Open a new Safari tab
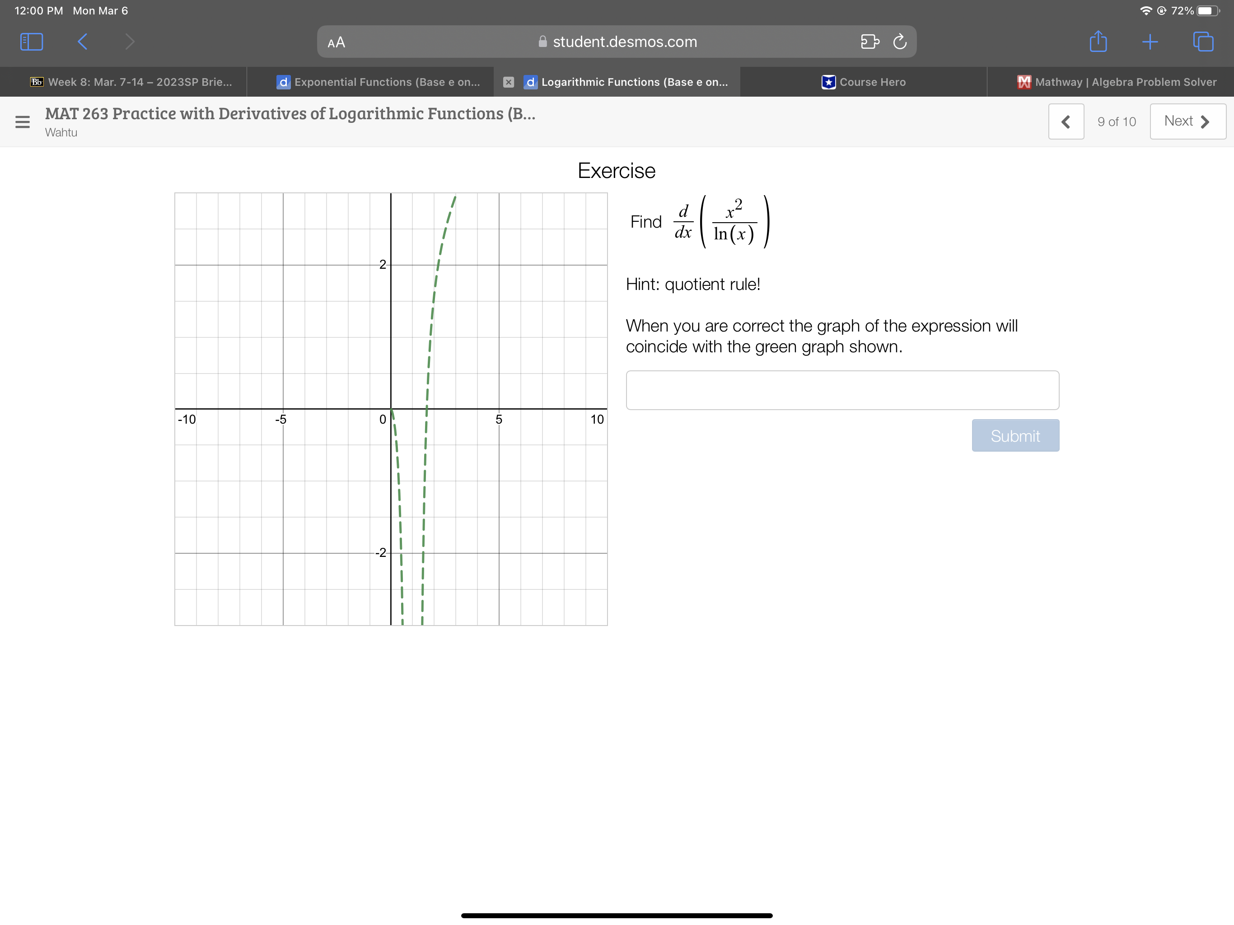 click(1150, 41)
